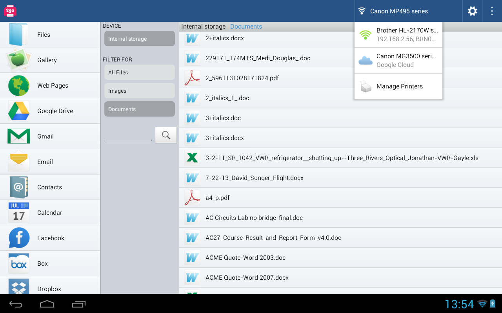Open the Gmail source label
The height and width of the screenshot is (313, 502).
coord(45,136)
